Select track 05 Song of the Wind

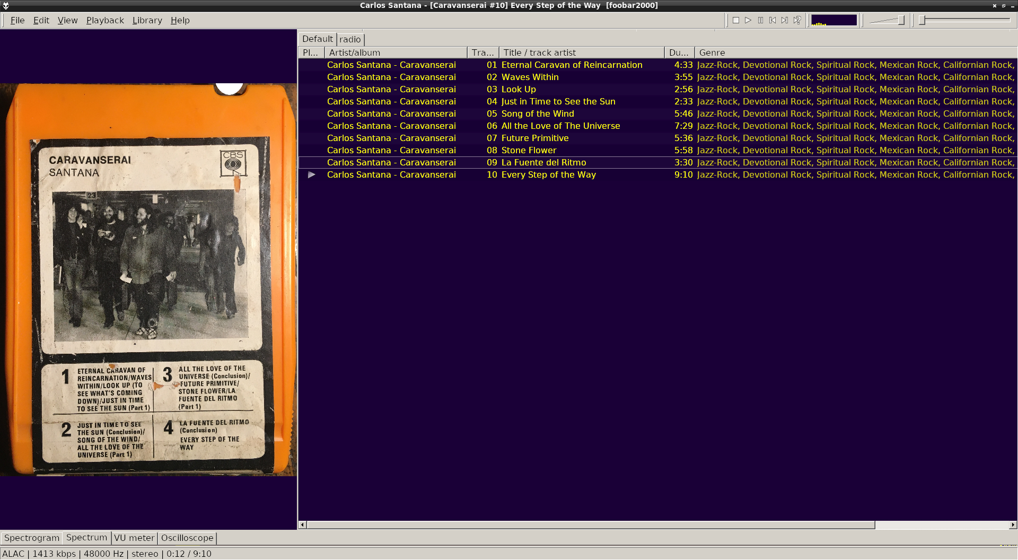point(657,113)
